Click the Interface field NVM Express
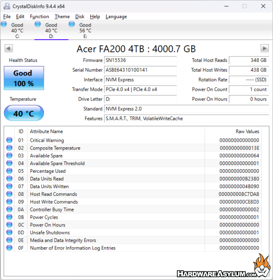273x280 pixels. (140, 80)
